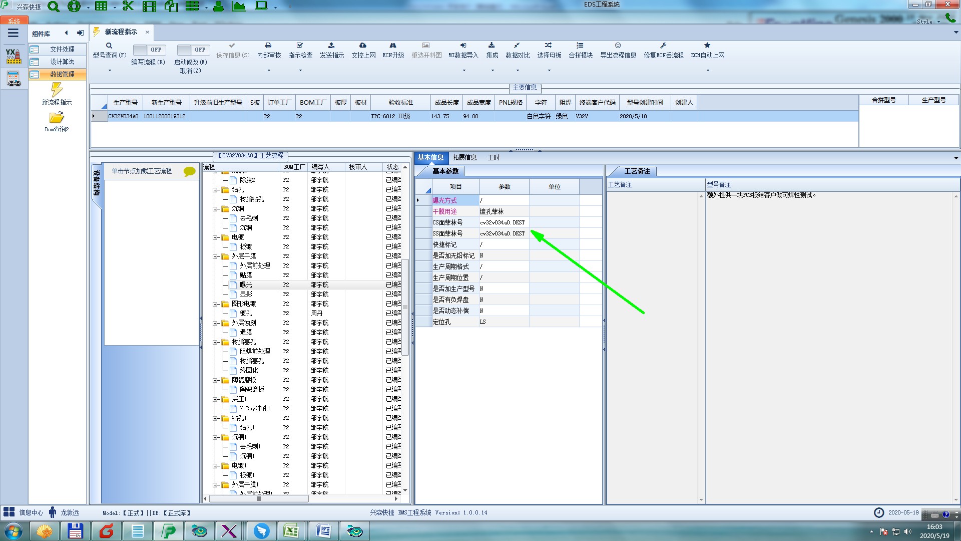Open Word from the Windows taskbar
Screen dimensions: 961x541
[323, 531]
